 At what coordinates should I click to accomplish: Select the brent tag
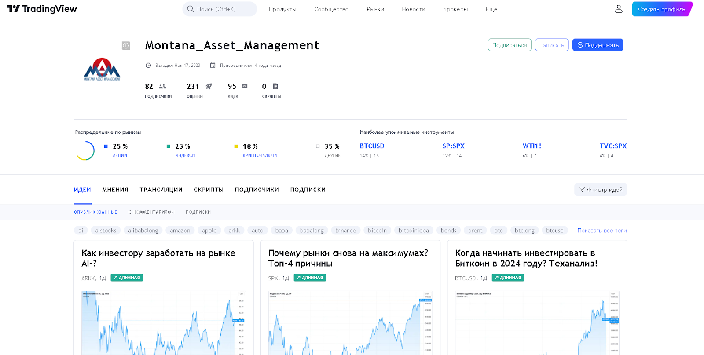pyautogui.click(x=475, y=230)
